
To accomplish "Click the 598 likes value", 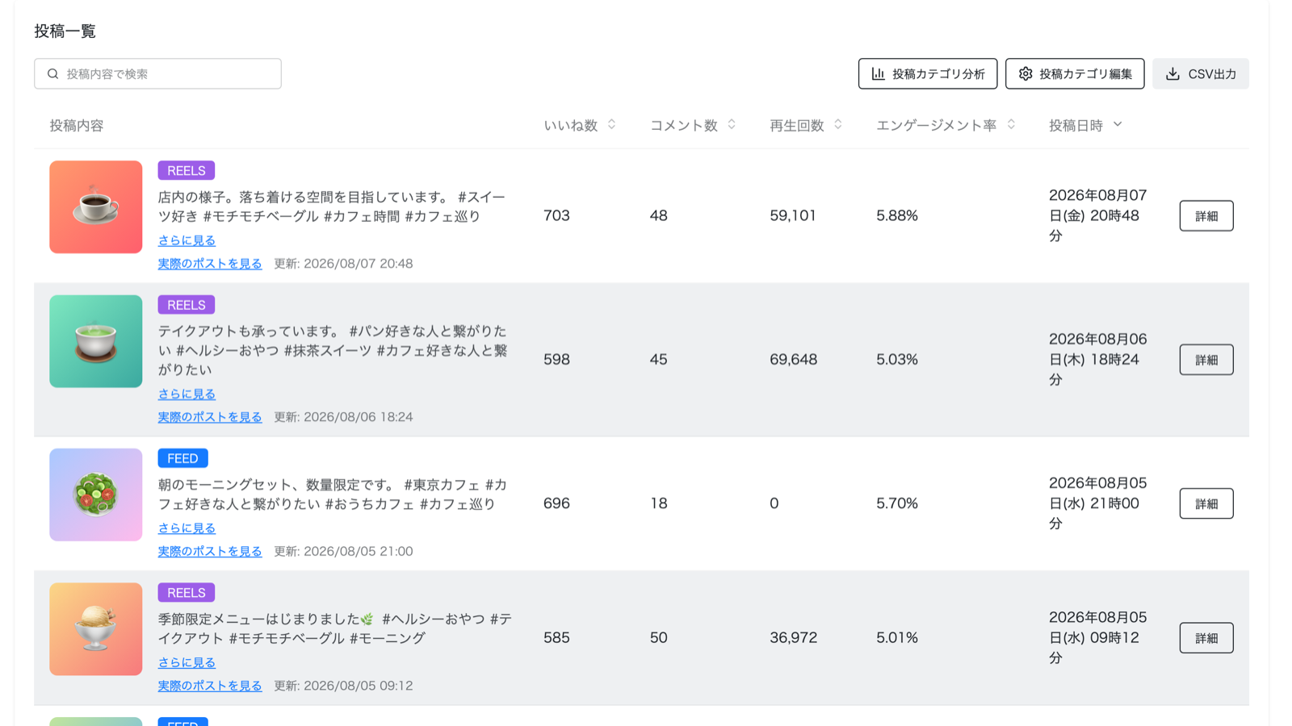I will point(556,360).
